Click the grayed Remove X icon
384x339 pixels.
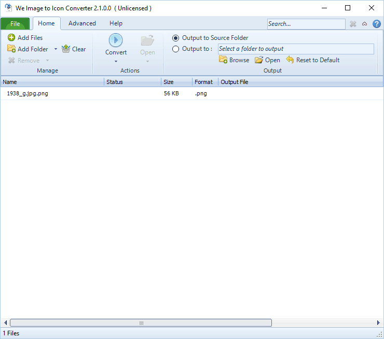coord(11,60)
